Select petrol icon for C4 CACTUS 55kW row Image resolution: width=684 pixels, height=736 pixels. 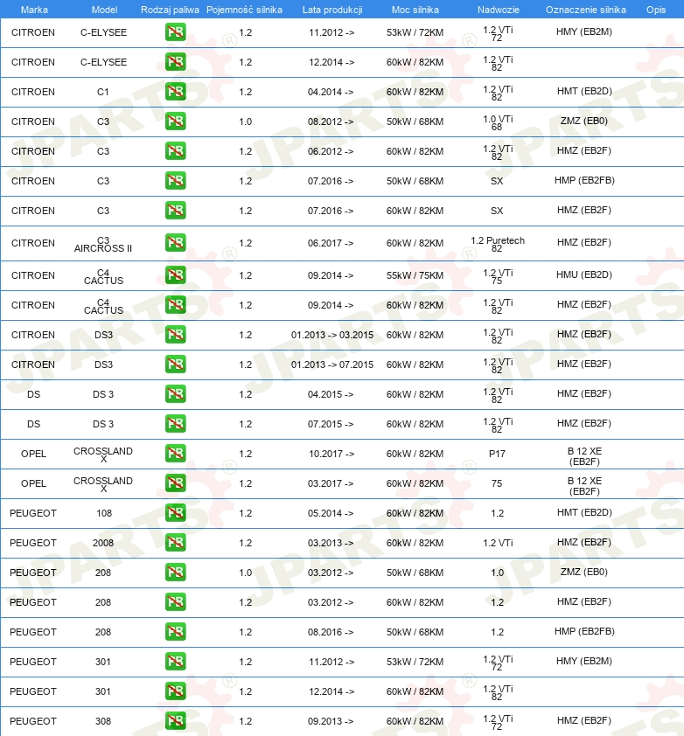pos(175,275)
